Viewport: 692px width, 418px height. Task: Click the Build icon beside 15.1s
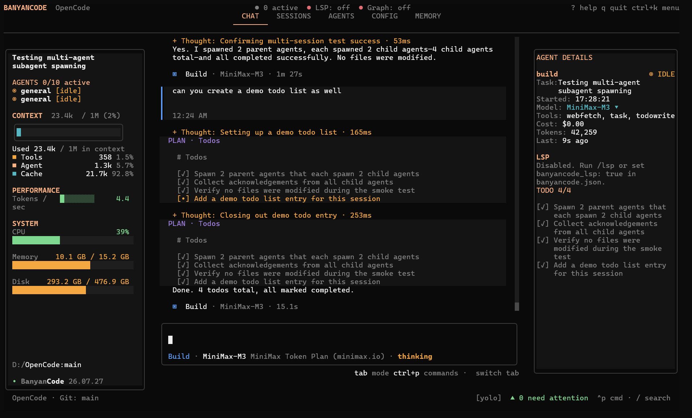click(175, 306)
